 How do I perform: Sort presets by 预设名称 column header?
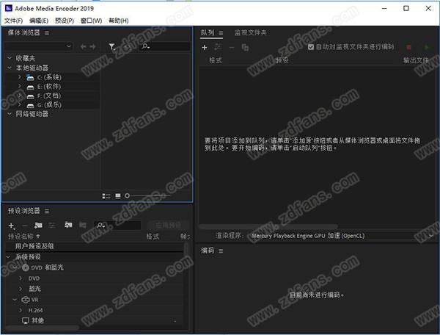(x=24, y=237)
